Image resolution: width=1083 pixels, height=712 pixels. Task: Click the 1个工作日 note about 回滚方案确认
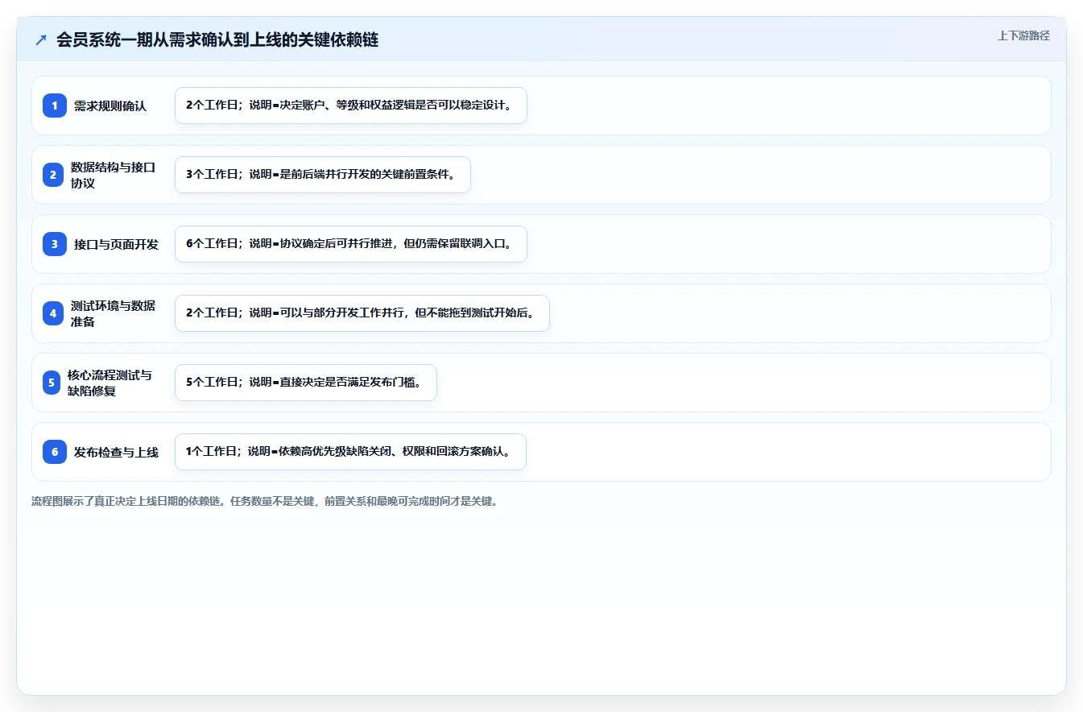tap(350, 452)
